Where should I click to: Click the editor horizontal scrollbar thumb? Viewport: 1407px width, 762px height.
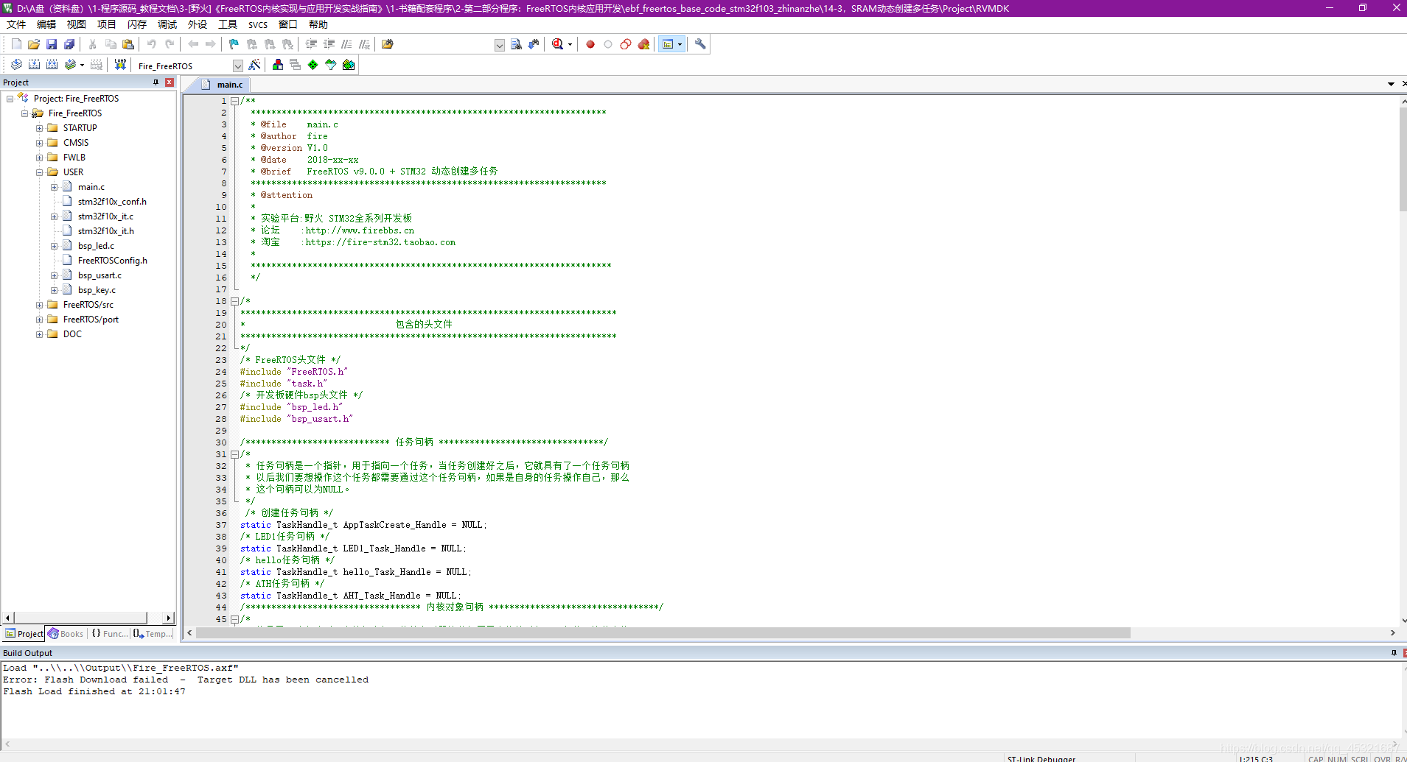[x=663, y=633]
